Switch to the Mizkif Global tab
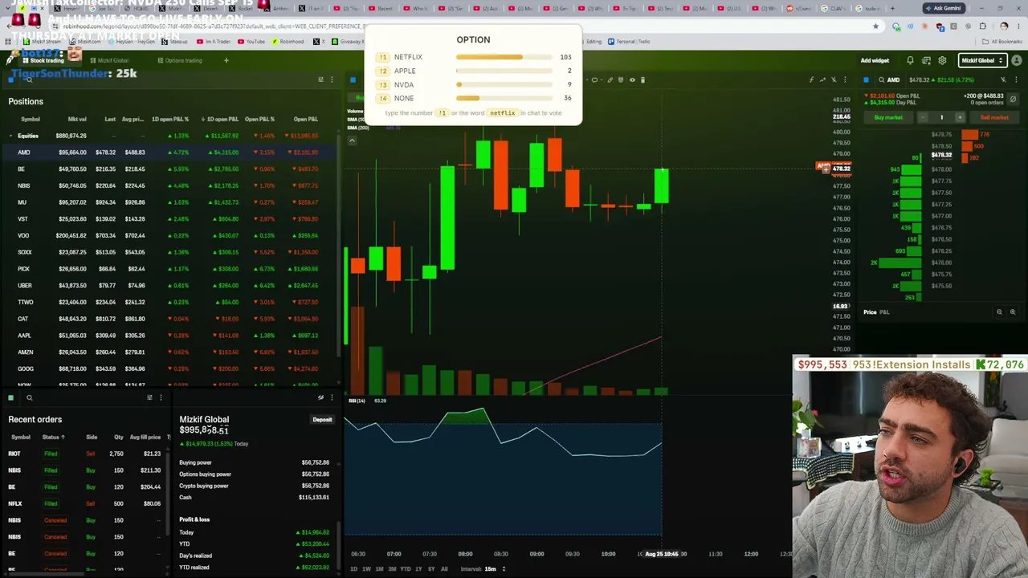The height and width of the screenshot is (578, 1028). [x=109, y=60]
